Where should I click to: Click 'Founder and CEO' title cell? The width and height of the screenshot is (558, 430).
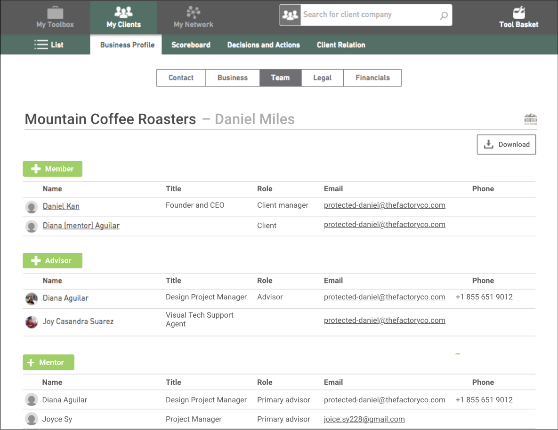point(195,205)
